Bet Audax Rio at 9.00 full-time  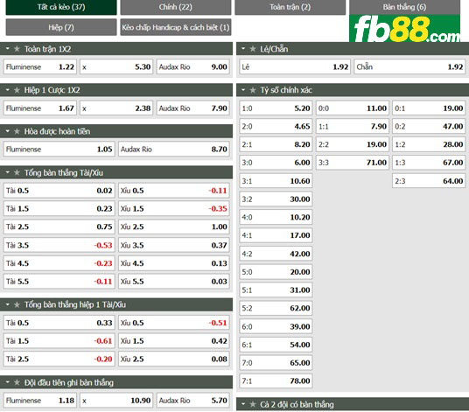(x=192, y=66)
